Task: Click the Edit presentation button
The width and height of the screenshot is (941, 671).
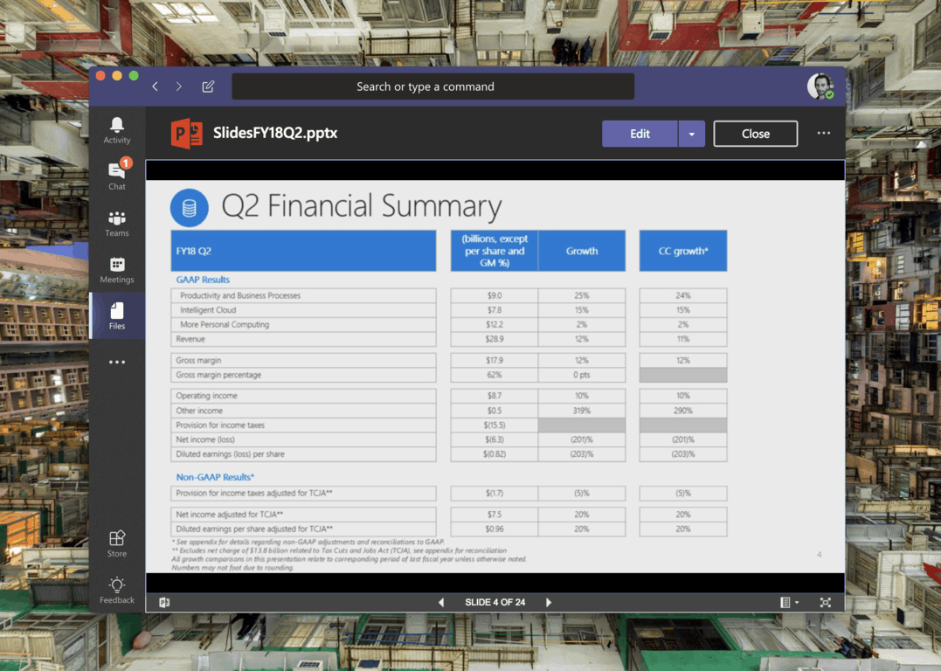Action: [x=640, y=134]
